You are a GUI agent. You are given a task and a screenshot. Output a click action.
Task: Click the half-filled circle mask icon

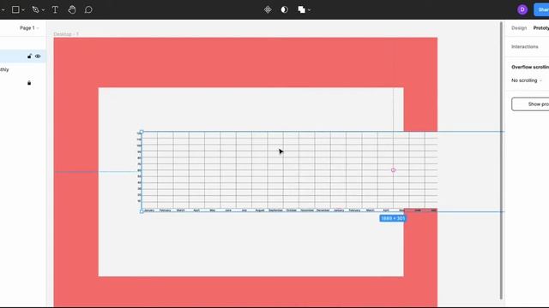tap(284, 9)
